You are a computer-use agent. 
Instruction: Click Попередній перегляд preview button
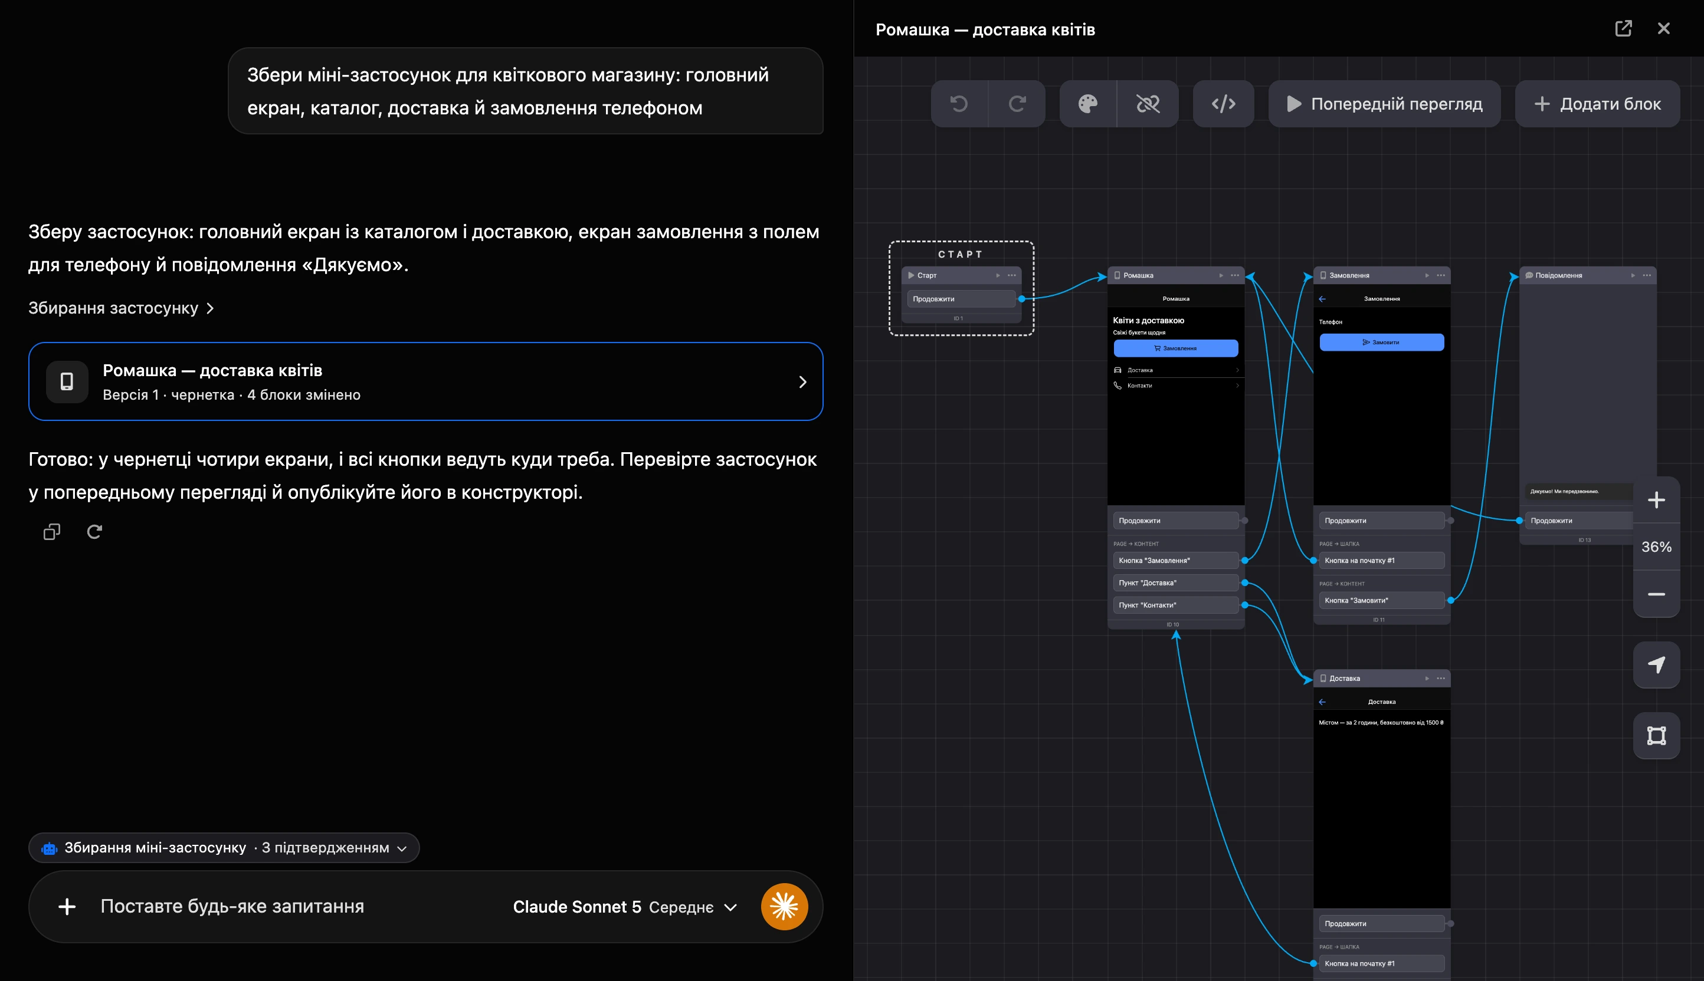pos(1384,104)
